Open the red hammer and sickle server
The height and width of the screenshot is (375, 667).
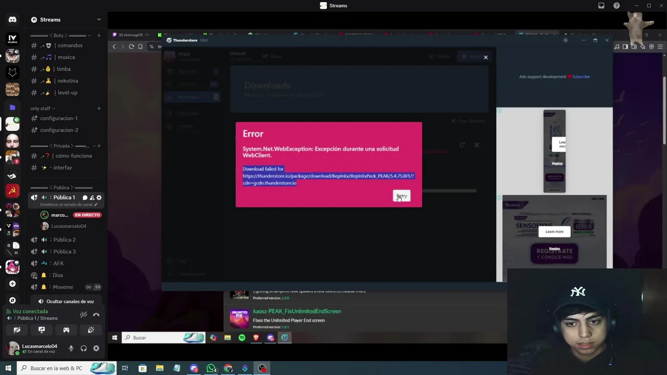(13, 191)
